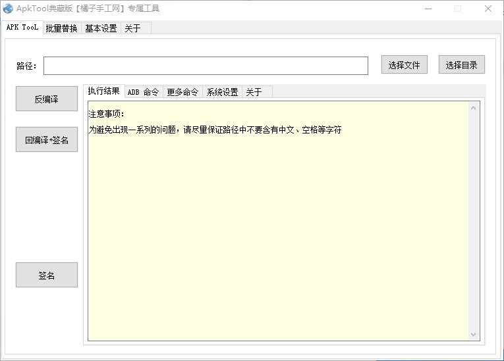Open the 系统设置 tab
The height and width of the screenshot is (361, 504).
coord(222,92)
